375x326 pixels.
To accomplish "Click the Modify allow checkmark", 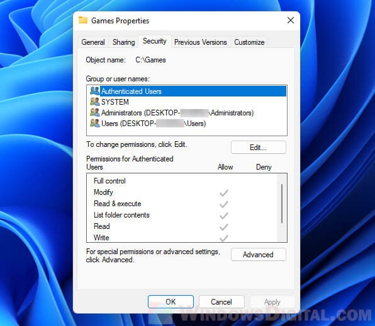I will 224,193.
